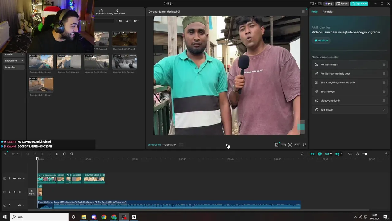Image resolution: width=392 pixels, height=221 pixels.
Task: Select the Counter-S...34-41.mp4 thumbnail
Action: [41, 84]
